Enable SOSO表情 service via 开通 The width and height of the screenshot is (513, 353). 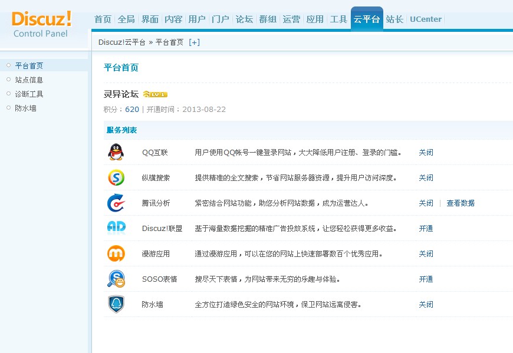[426, 279]
